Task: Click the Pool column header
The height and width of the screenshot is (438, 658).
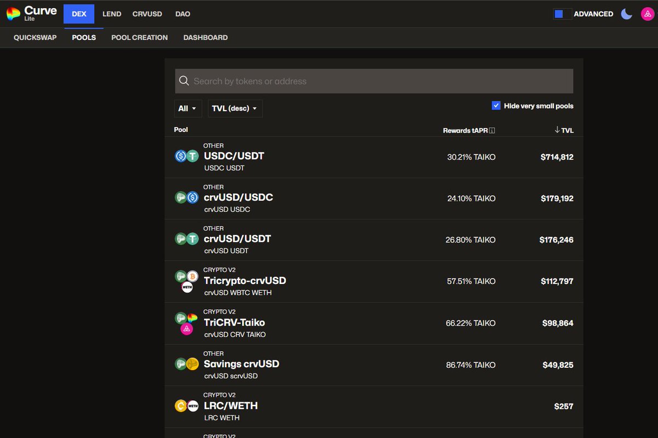Action: point(181,130)
